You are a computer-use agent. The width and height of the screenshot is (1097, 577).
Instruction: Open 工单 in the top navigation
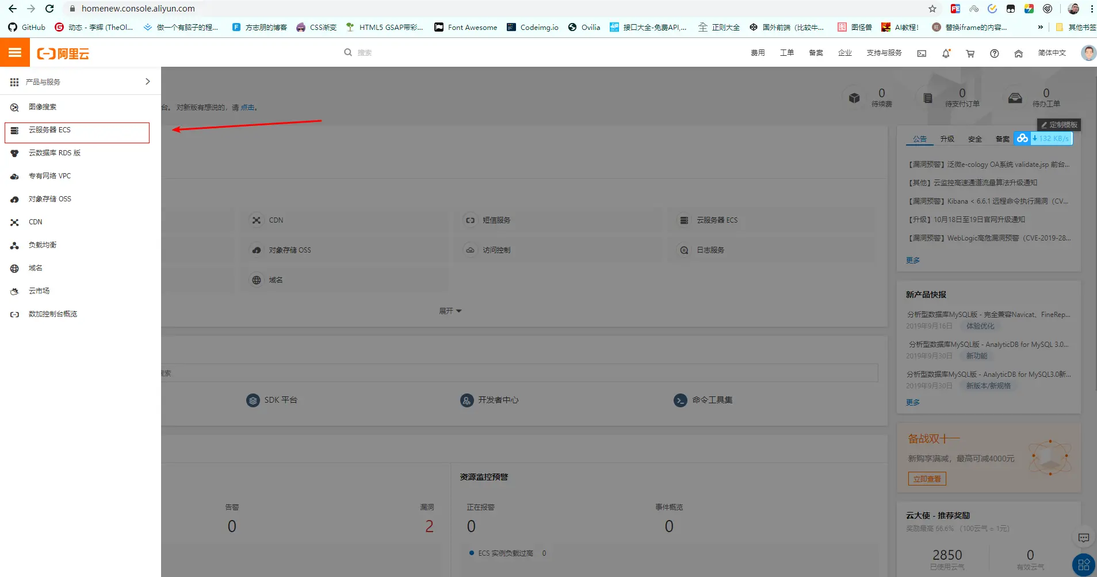787,53
